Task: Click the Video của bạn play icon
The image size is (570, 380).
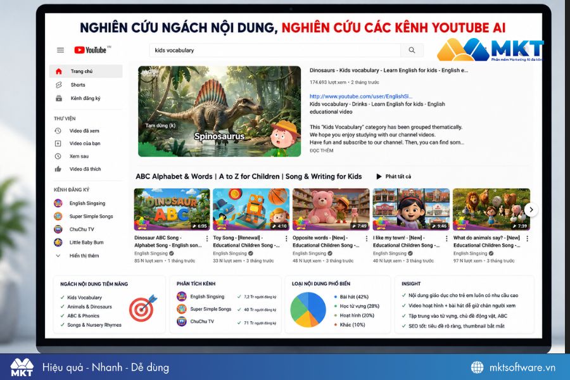Action: [x=58, y=143]
